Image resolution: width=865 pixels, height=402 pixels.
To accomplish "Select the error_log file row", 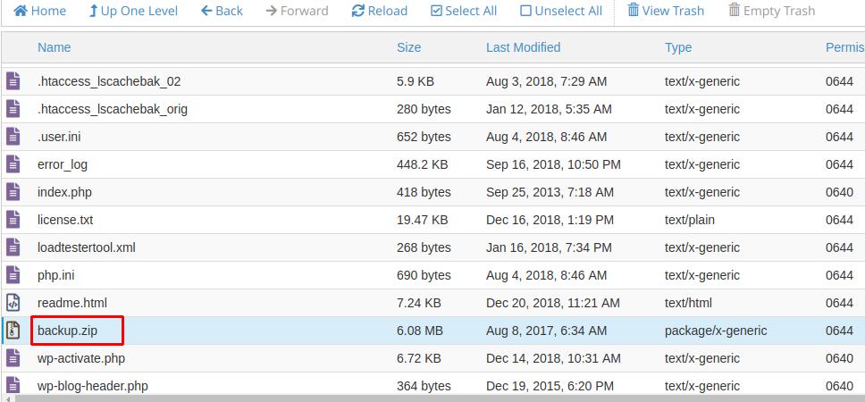I will click(x=63, y=164).
